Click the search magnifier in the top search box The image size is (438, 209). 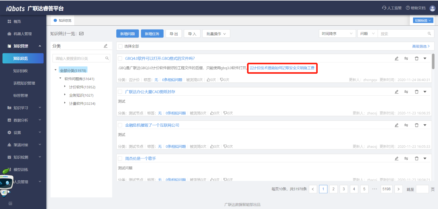pyautogui.click(x=429, y=34)
